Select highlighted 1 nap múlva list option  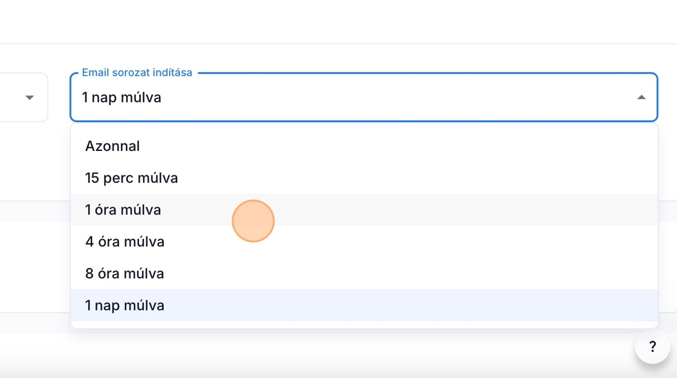point(125,306)
